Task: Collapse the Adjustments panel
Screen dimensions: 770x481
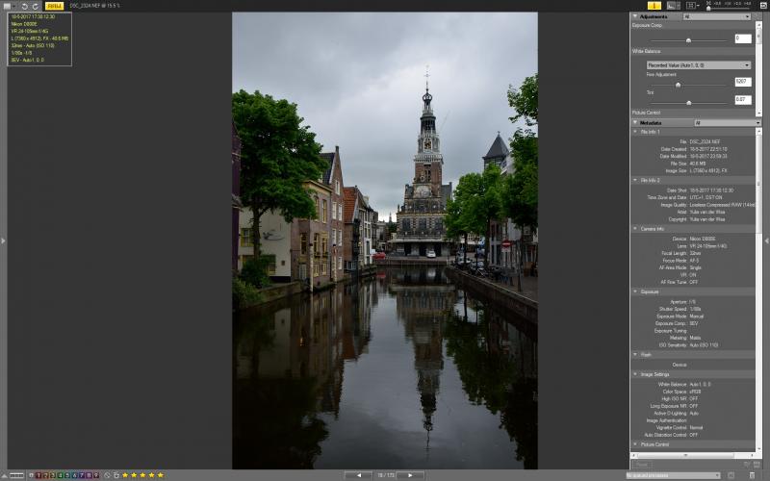Action: (635, 16)
